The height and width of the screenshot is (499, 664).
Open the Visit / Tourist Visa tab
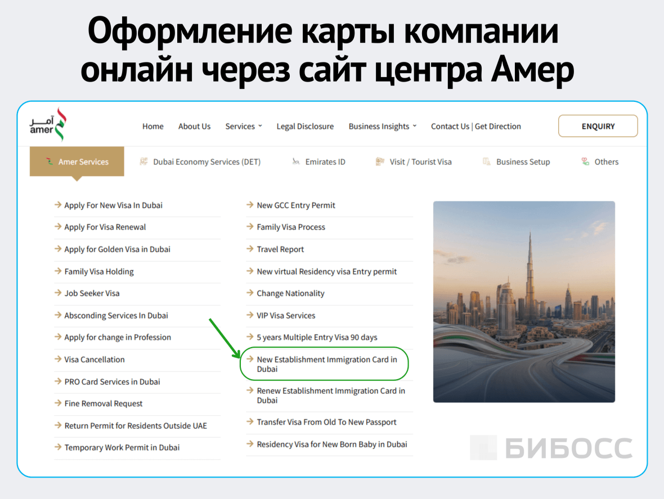pyautogui.click(x=413, y=161)
